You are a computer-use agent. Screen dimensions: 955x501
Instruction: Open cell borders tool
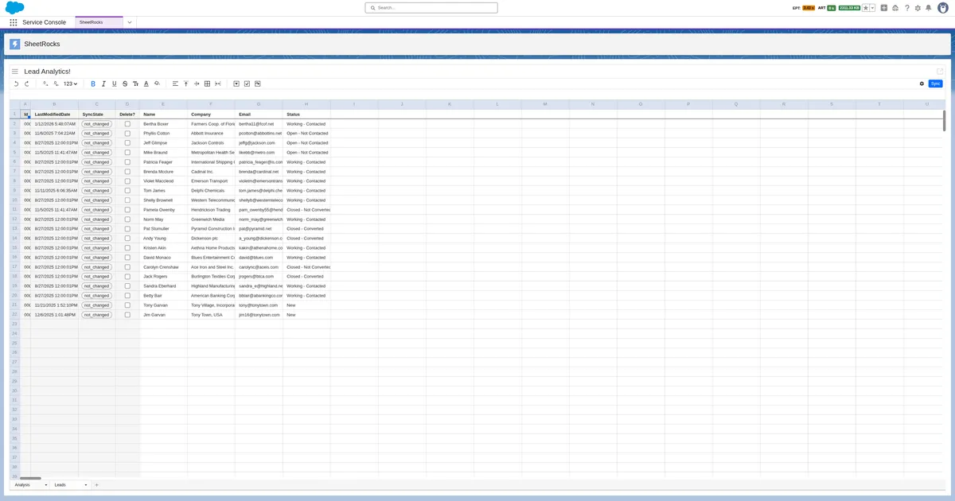click(x=207, y=83)
